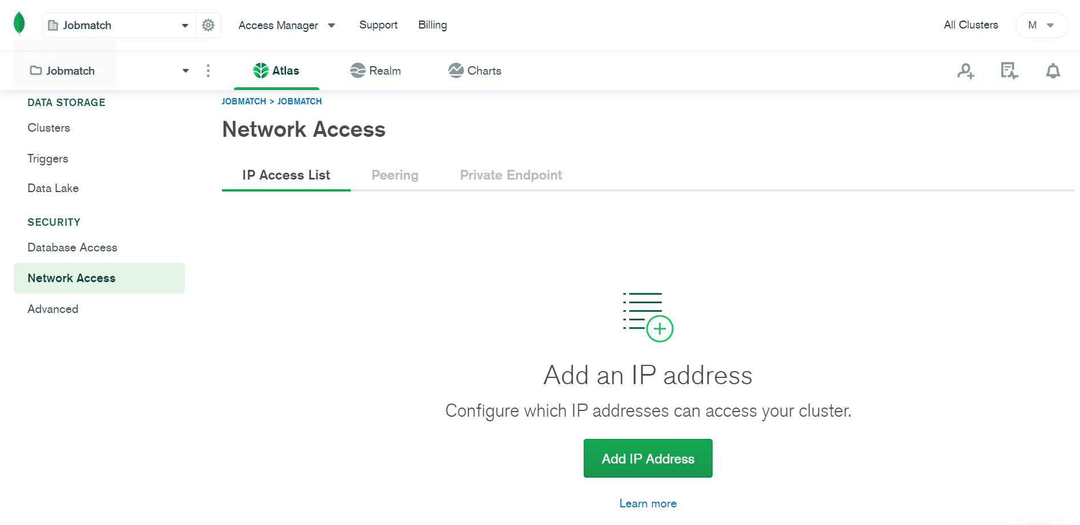Click the add IP list illustration icon
The width and height of the screenshot is (1080, 525).
648,316
